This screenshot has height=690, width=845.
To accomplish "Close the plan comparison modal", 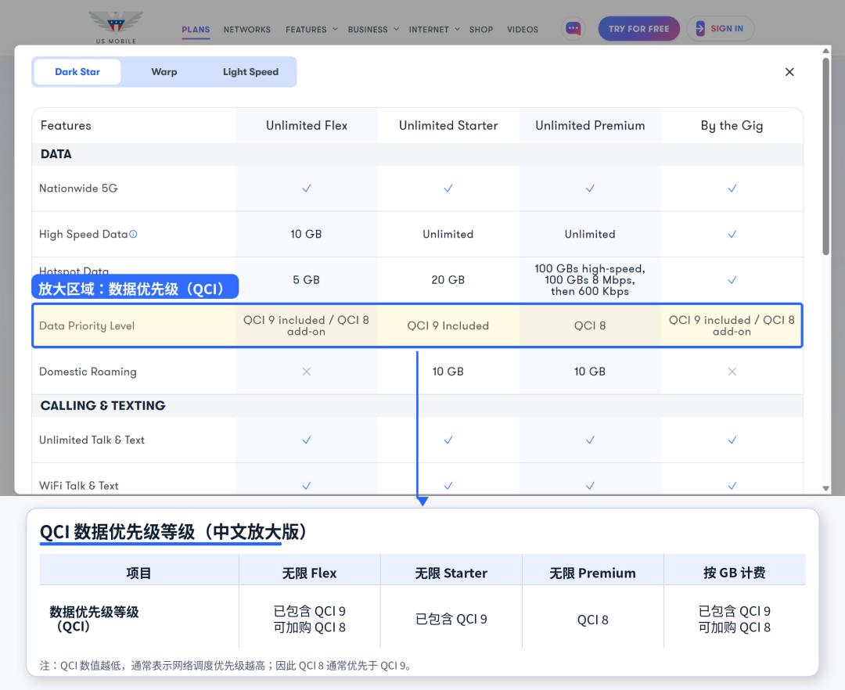I will point(789,72).
